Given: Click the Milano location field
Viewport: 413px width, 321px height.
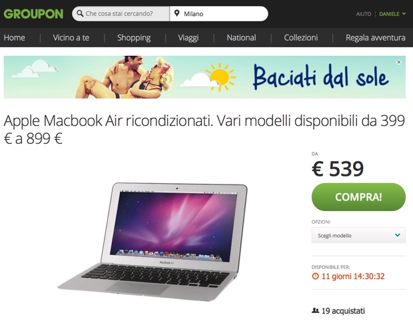Looking at the screenshot, I should [219, 14].
